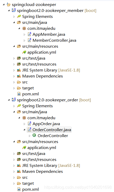Screen dimensions: 114x192
Task: Select JRE System Library [JavaSE-1.8] under zookeeper_member
Action: pyautogui.click(x=51, y=70)
